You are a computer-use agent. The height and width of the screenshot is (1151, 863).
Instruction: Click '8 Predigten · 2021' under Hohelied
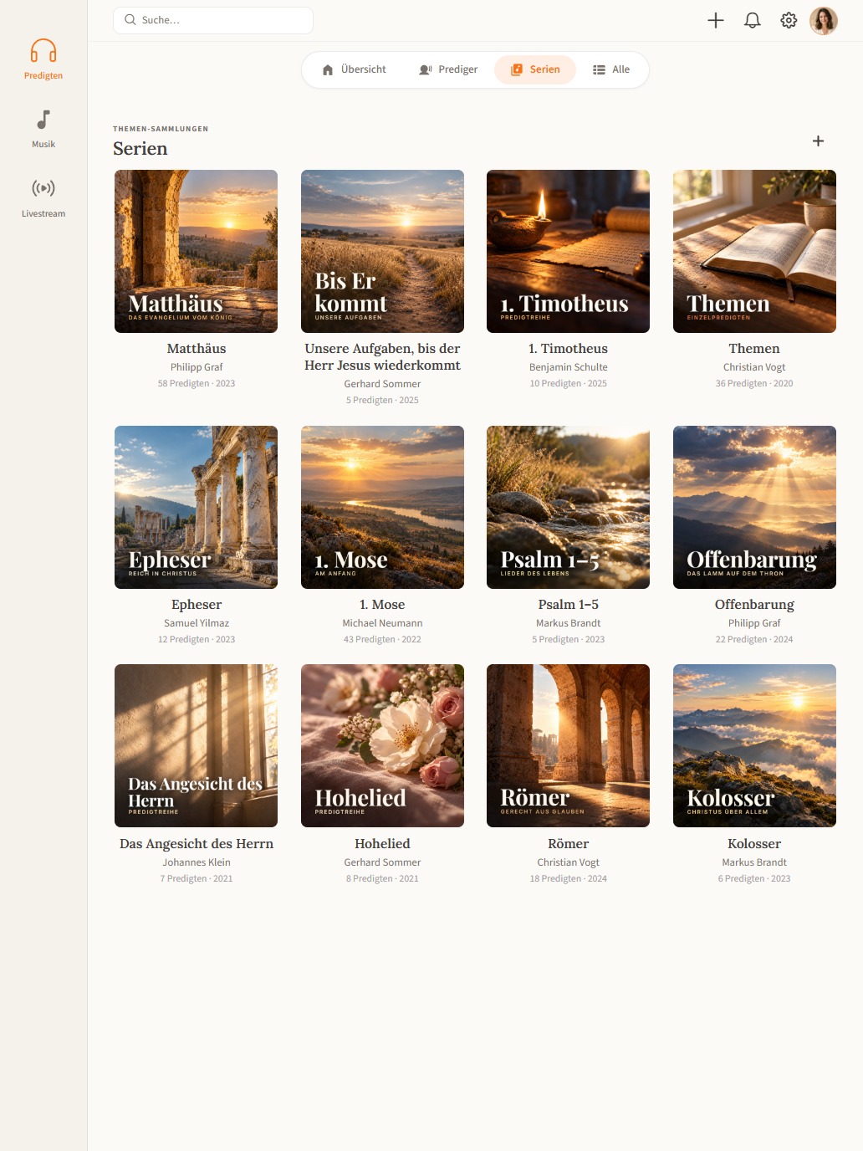click(x=382, y=879)
